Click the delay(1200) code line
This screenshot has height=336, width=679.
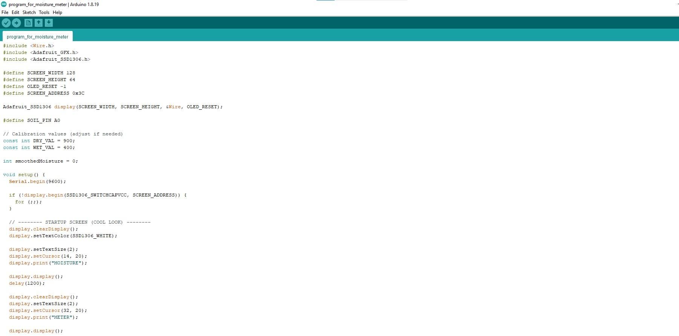(x=27, y=283)
